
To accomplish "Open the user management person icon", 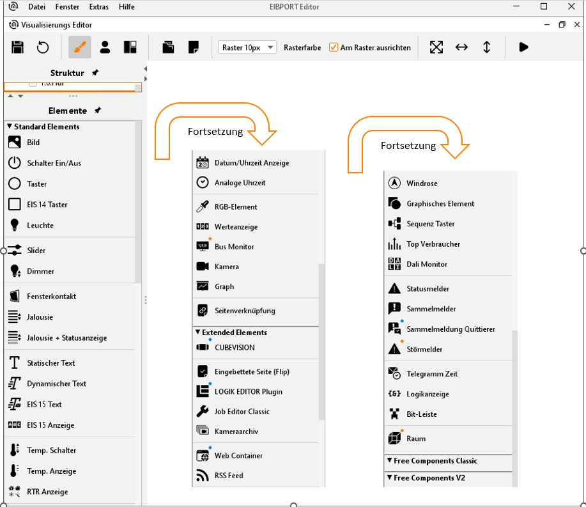I will pyautogui.click(x=105, y=47).
